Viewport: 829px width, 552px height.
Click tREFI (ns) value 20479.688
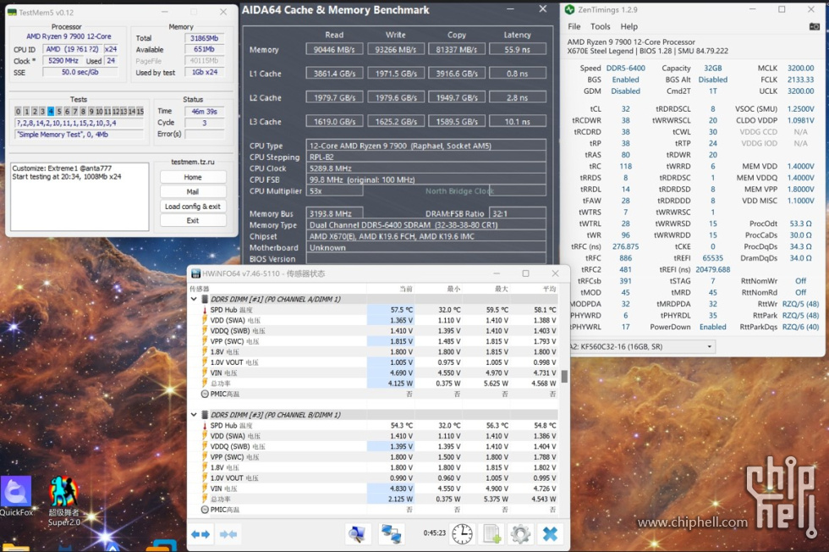pyautogui.click(x=712, y=269)
